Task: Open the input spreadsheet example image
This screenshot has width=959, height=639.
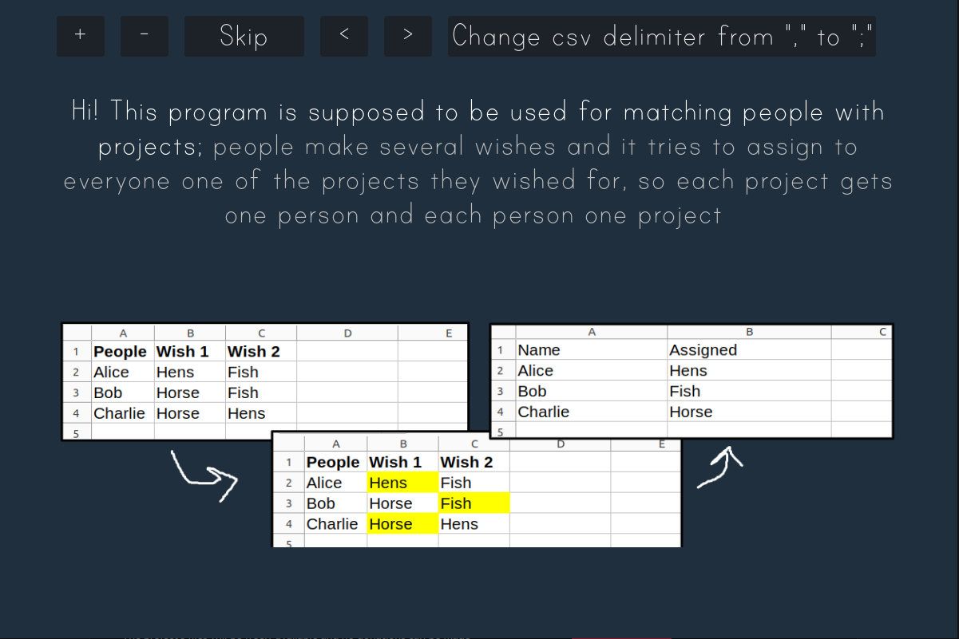Action: coord(265,381)
